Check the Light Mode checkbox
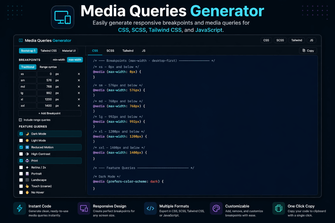 pyautogui.click(x=21, y=140)
